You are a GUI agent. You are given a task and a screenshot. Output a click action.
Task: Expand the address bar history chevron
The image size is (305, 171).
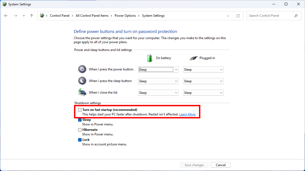pyautogui.click(x=228, y=16)
